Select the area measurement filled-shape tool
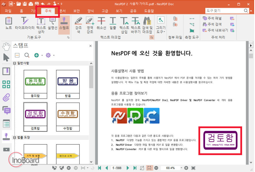 [192, 30]
